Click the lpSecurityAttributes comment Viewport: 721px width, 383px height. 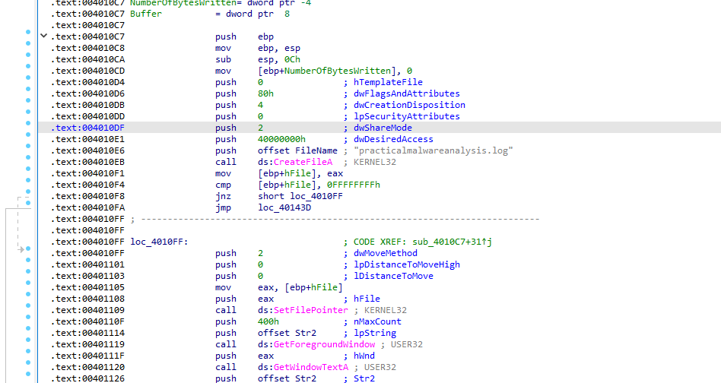pos(406,116)
